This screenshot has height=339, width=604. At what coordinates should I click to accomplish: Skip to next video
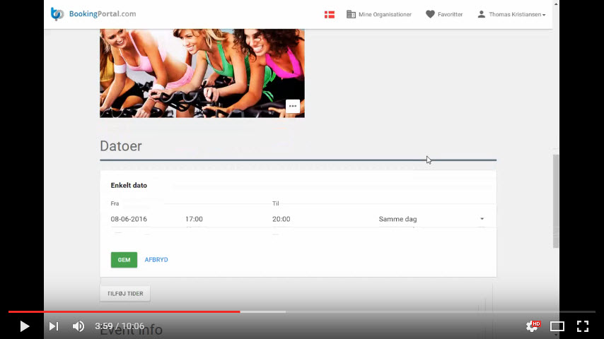tap(53, 326)
